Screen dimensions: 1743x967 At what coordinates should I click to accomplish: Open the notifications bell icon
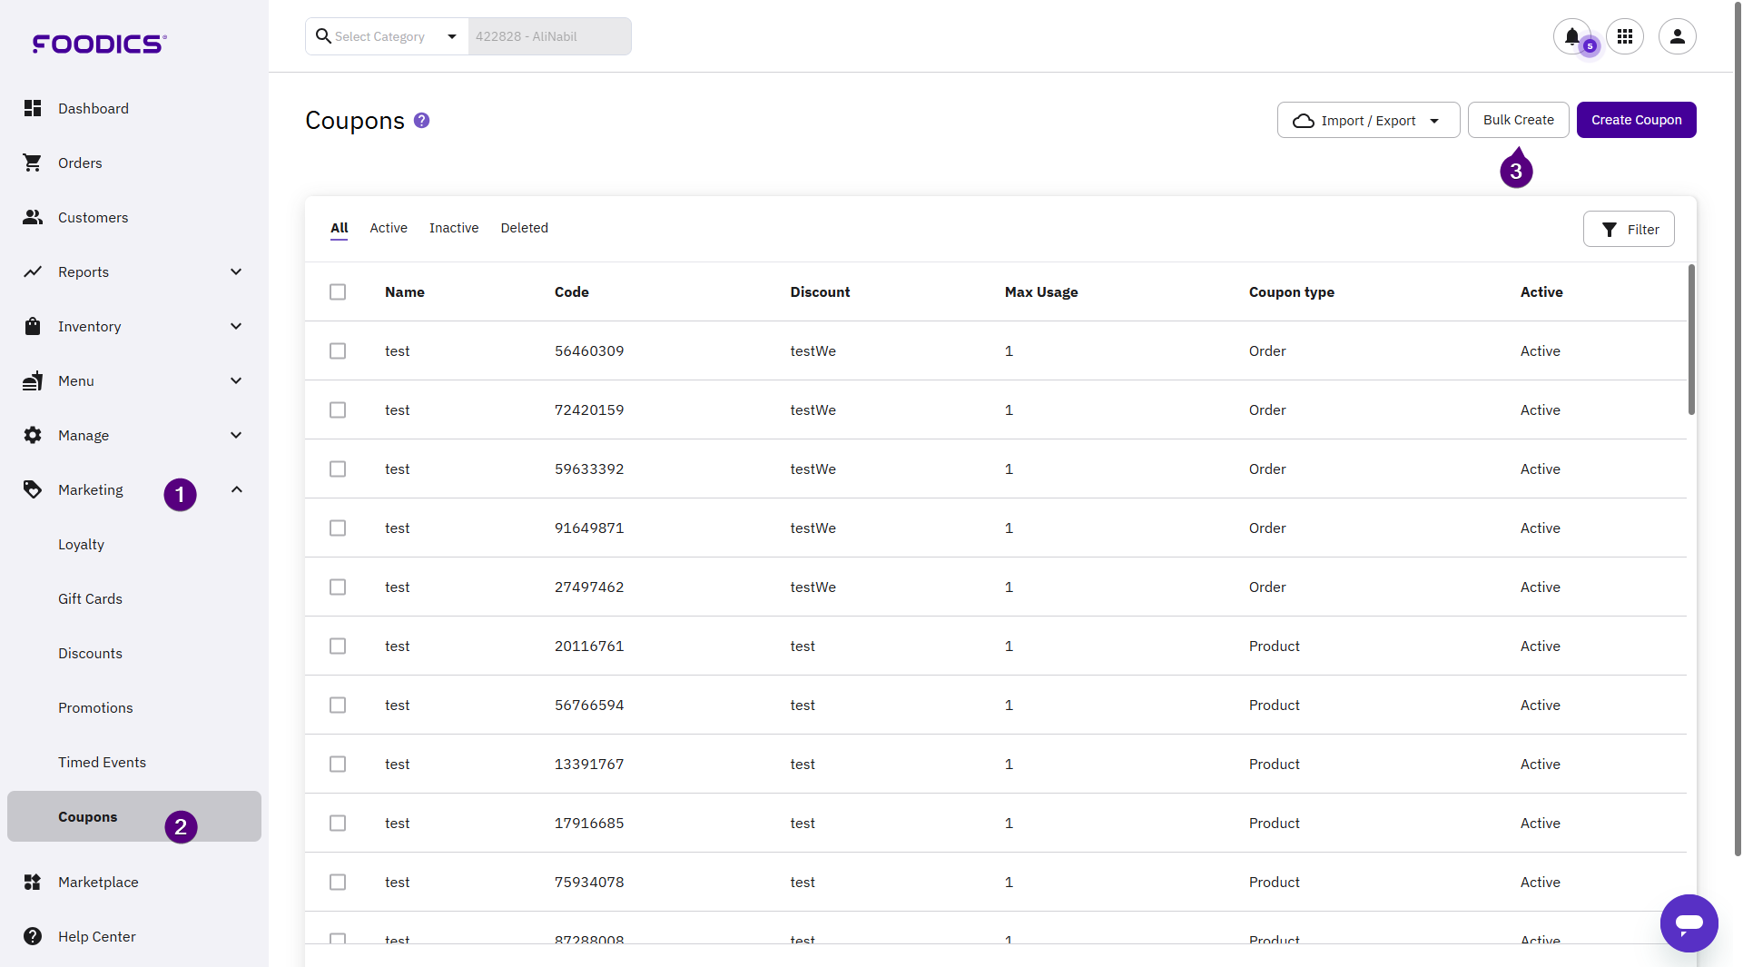pyautogui.click(x=1571, y=36)
